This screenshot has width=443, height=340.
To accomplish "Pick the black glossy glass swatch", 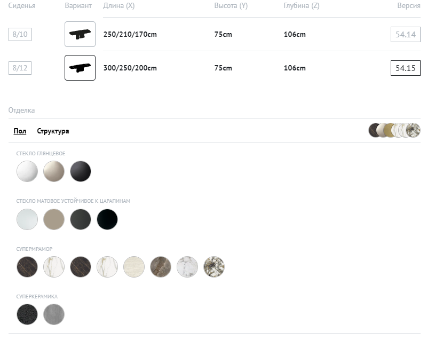I will coord(81,171).
